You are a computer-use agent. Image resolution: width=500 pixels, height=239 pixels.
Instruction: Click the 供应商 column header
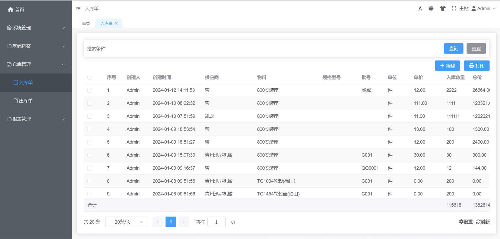(212, 77)
